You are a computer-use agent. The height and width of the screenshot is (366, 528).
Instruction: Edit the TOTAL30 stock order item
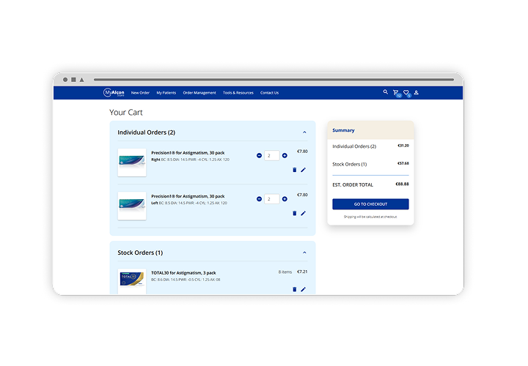click(x=304, y=289)
